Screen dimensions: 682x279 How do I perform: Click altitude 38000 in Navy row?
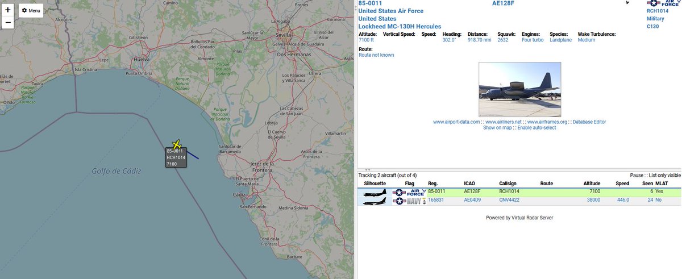(592, 200)
